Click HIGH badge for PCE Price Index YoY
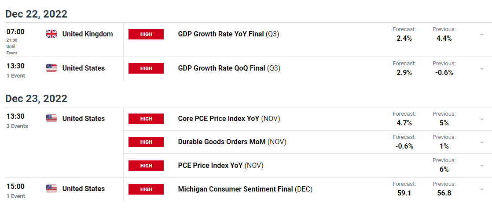This screenshot has height=213, width=492. pyautogui.click(x=146, y=166)
